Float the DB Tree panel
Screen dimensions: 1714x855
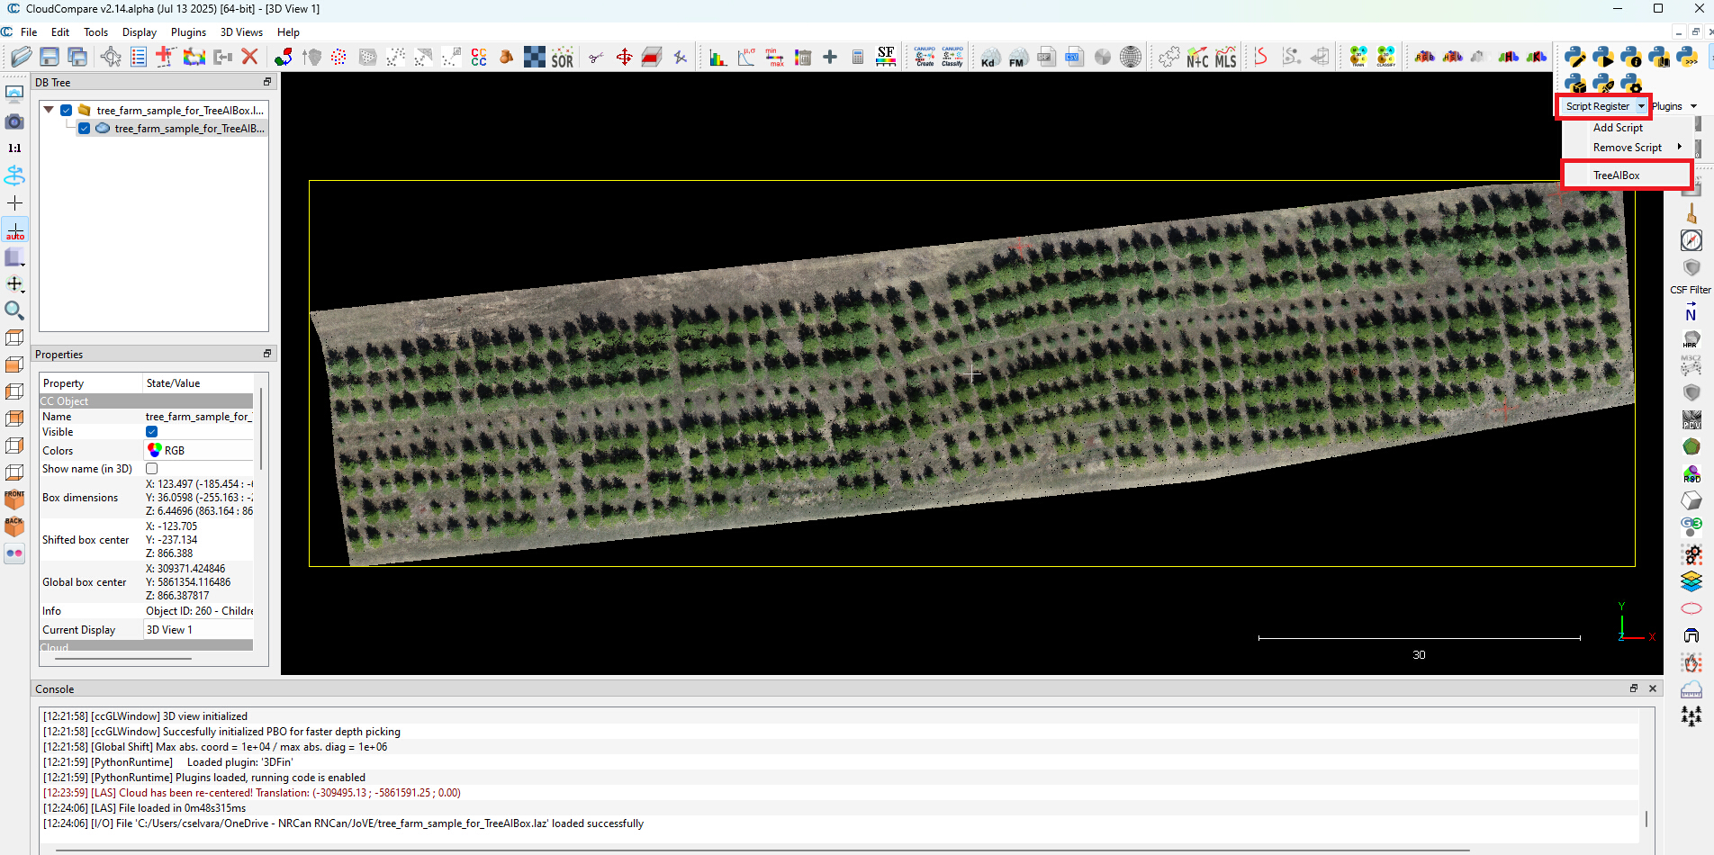[267, 82]
